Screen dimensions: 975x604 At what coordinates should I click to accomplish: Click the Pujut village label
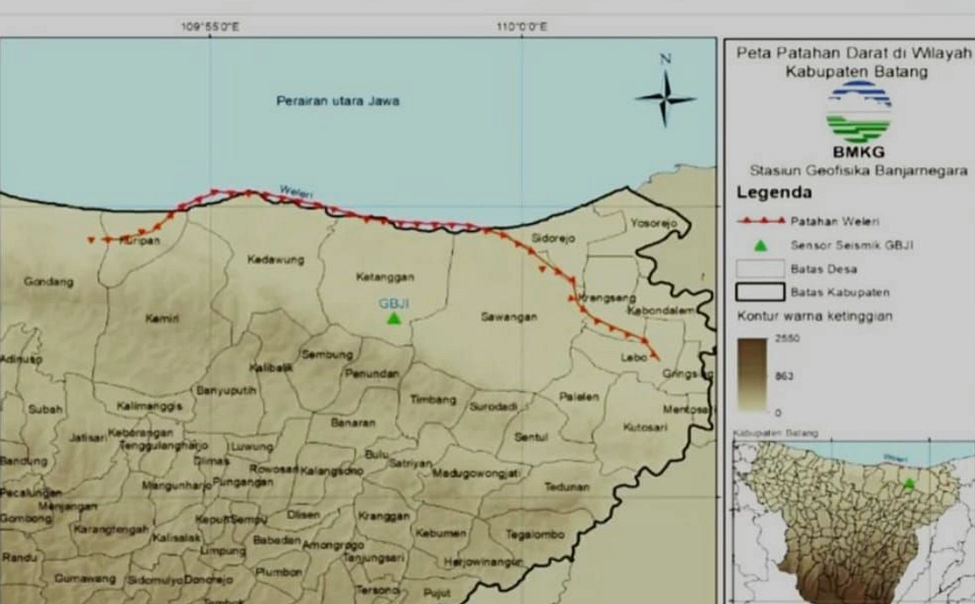437,592
